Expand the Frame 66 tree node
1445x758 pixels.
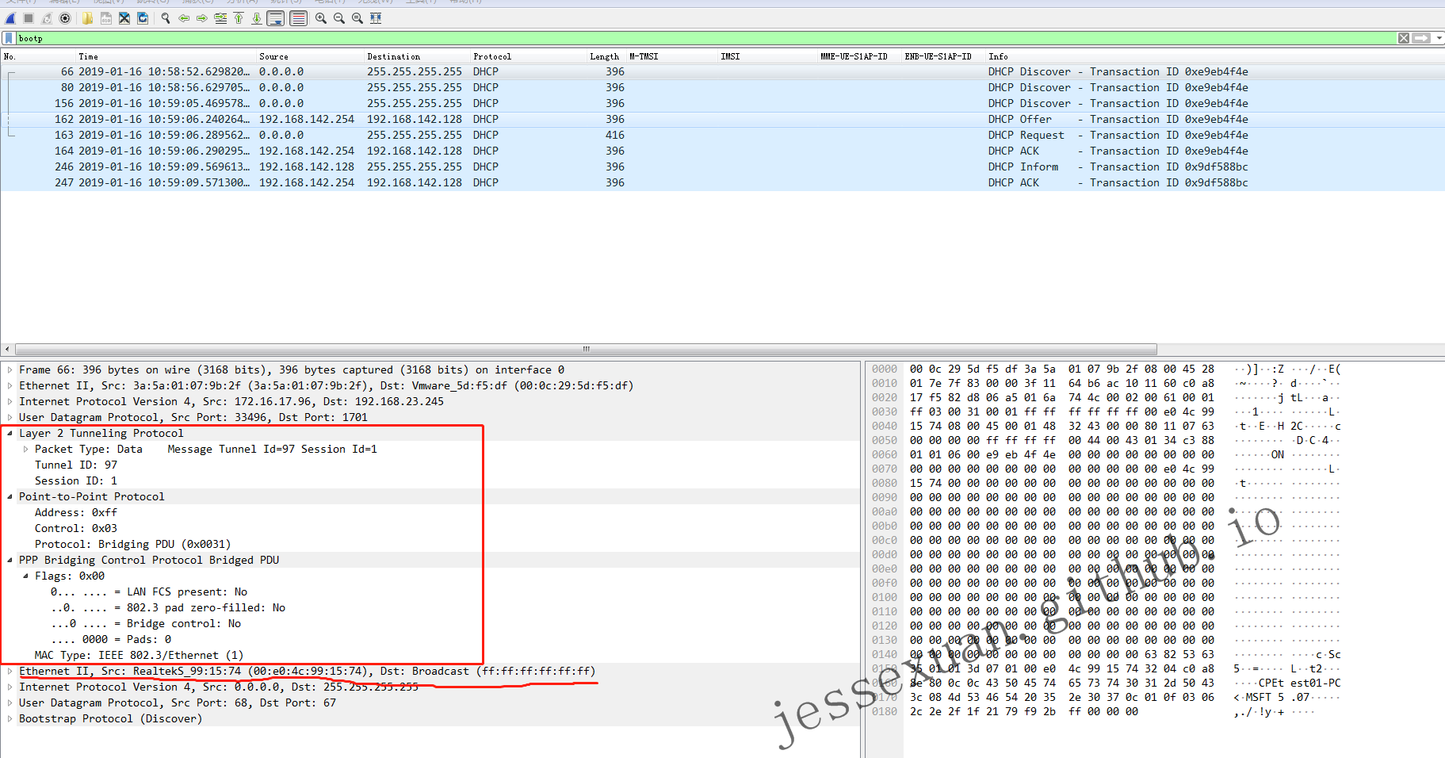click(10, 369)
